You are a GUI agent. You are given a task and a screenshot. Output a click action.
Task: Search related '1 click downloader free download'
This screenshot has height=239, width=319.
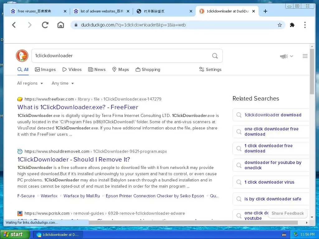(x=271, y=148)
